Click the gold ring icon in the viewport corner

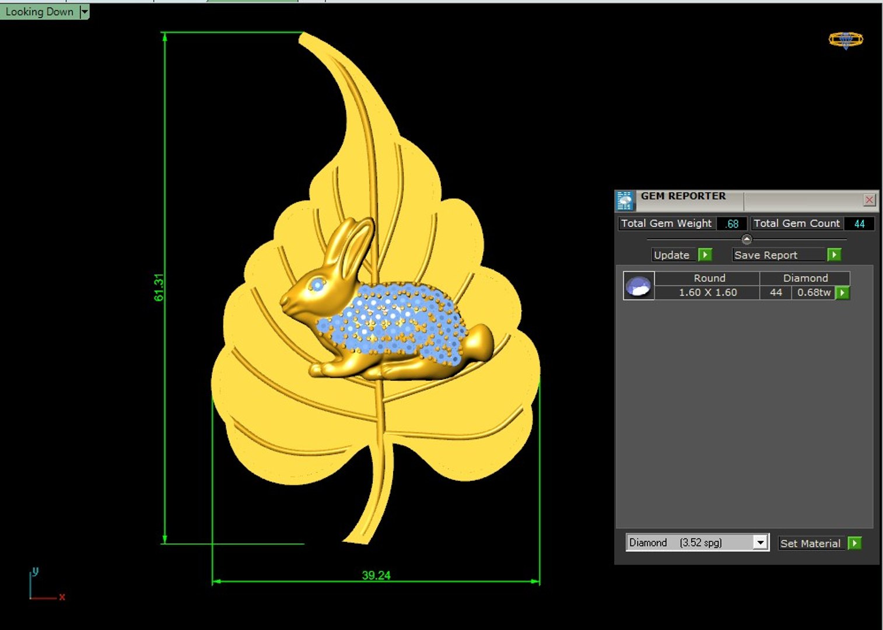(846, 40)
